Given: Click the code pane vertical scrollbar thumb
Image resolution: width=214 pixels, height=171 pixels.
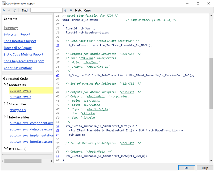Looking at the screenshot, I should [x=211, y=84].
